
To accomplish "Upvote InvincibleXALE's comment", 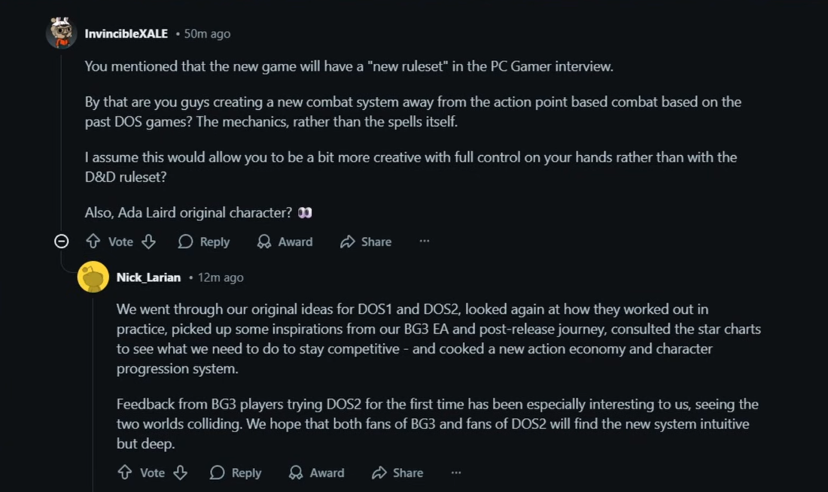I will pyautogui.click(x=93, y=241).
